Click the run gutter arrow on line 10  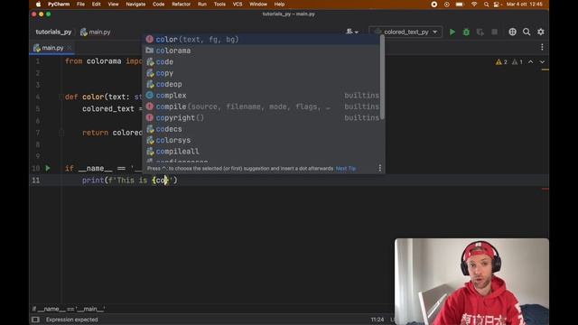click(48, 169)
